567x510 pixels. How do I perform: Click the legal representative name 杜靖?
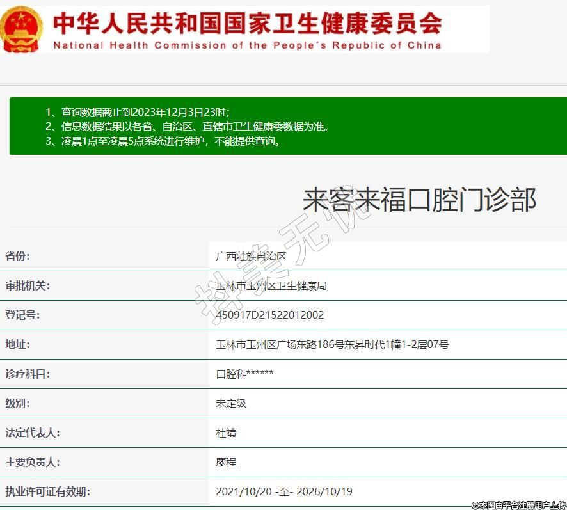[226, 433]
